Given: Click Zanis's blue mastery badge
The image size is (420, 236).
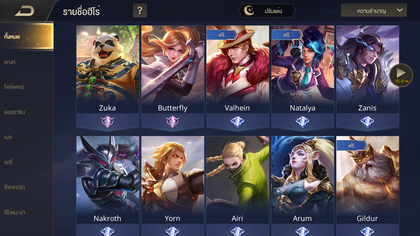Looking at the screenshot, I should [x=367, y=122].
